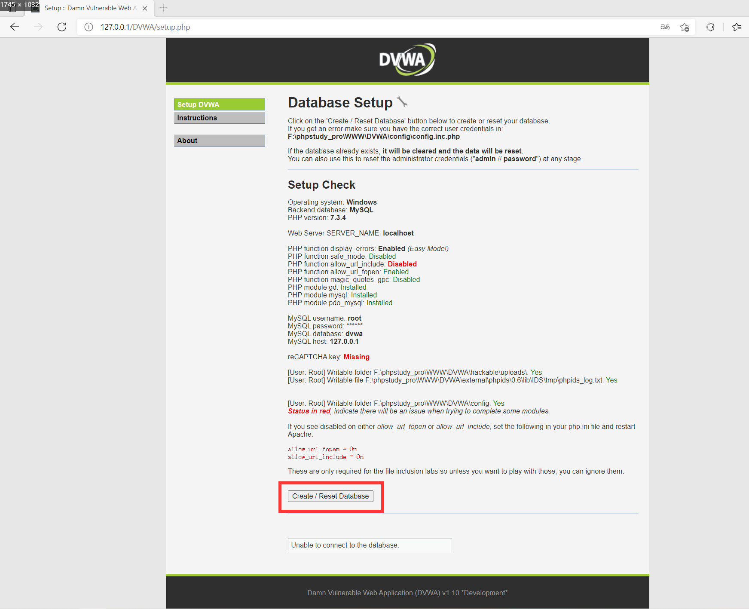The width and height of the screenshot is (749, 609).
Task: Open Instructions in sidebar menu
Action: coord(220,118)
